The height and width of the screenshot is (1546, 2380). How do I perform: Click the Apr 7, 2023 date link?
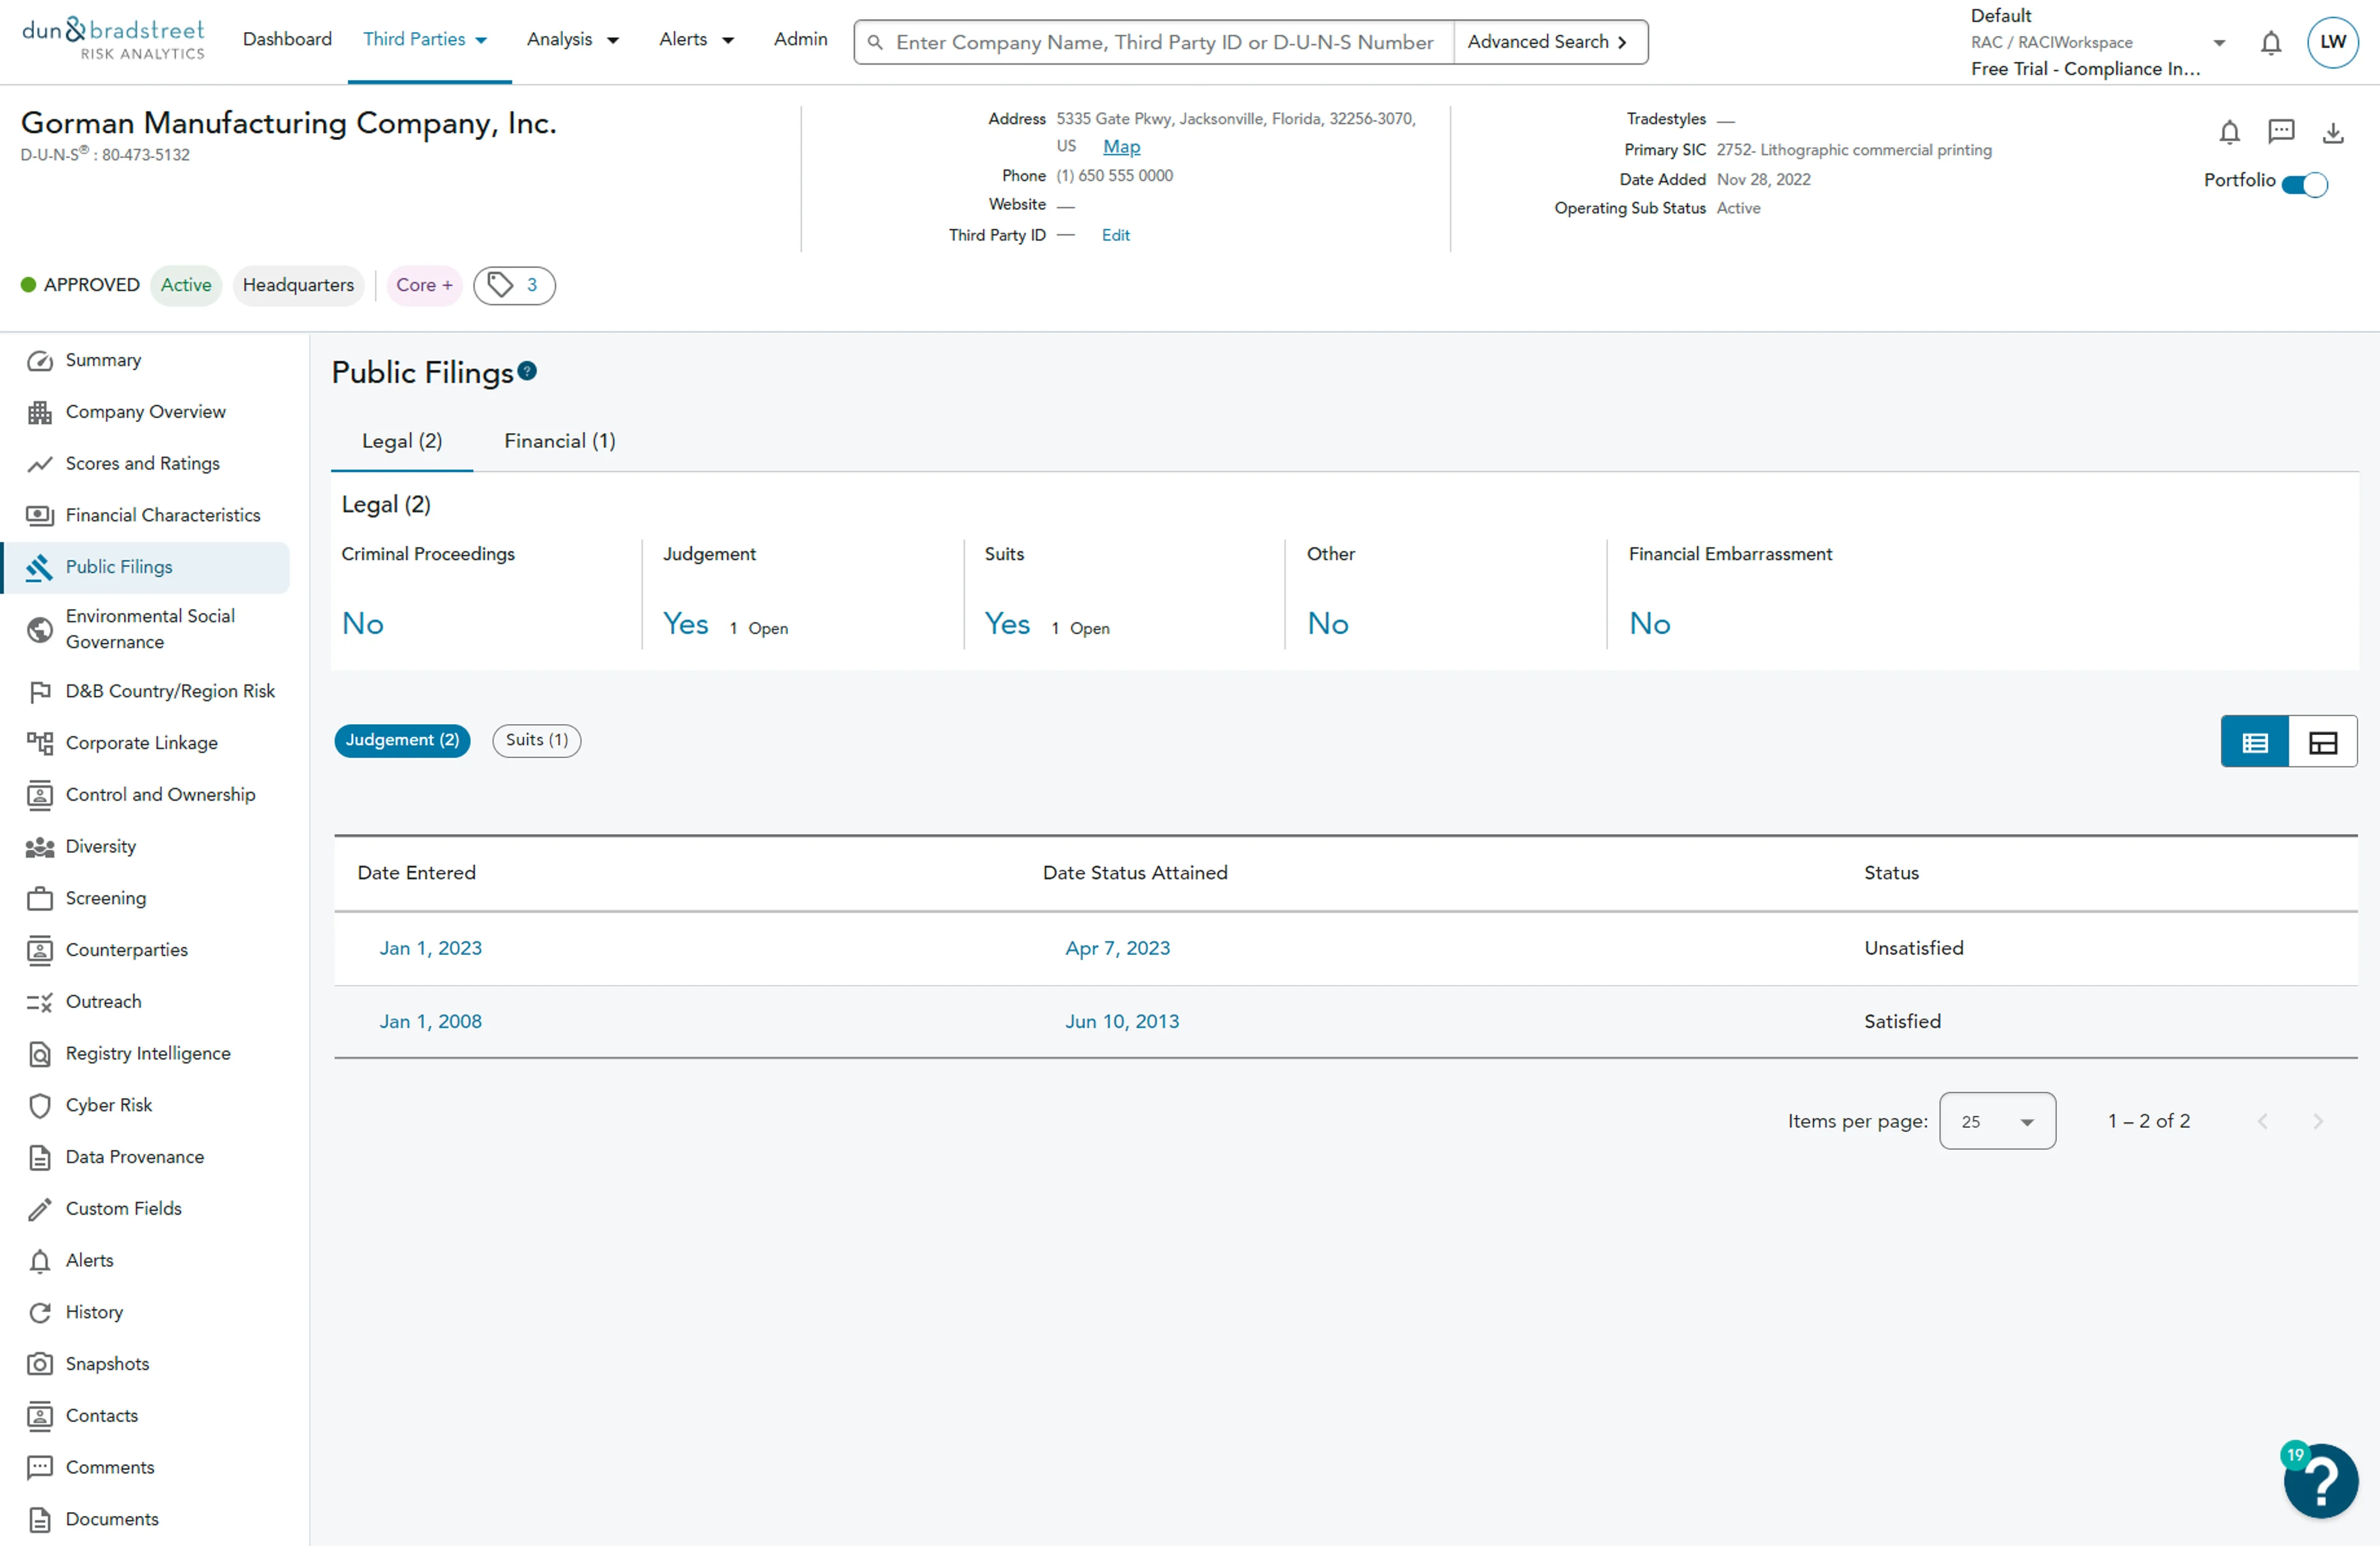[1117, 948]
